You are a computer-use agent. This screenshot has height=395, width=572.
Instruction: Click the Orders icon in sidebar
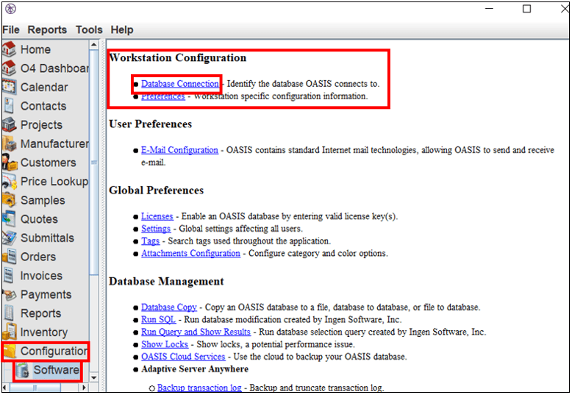pos(9,257)
